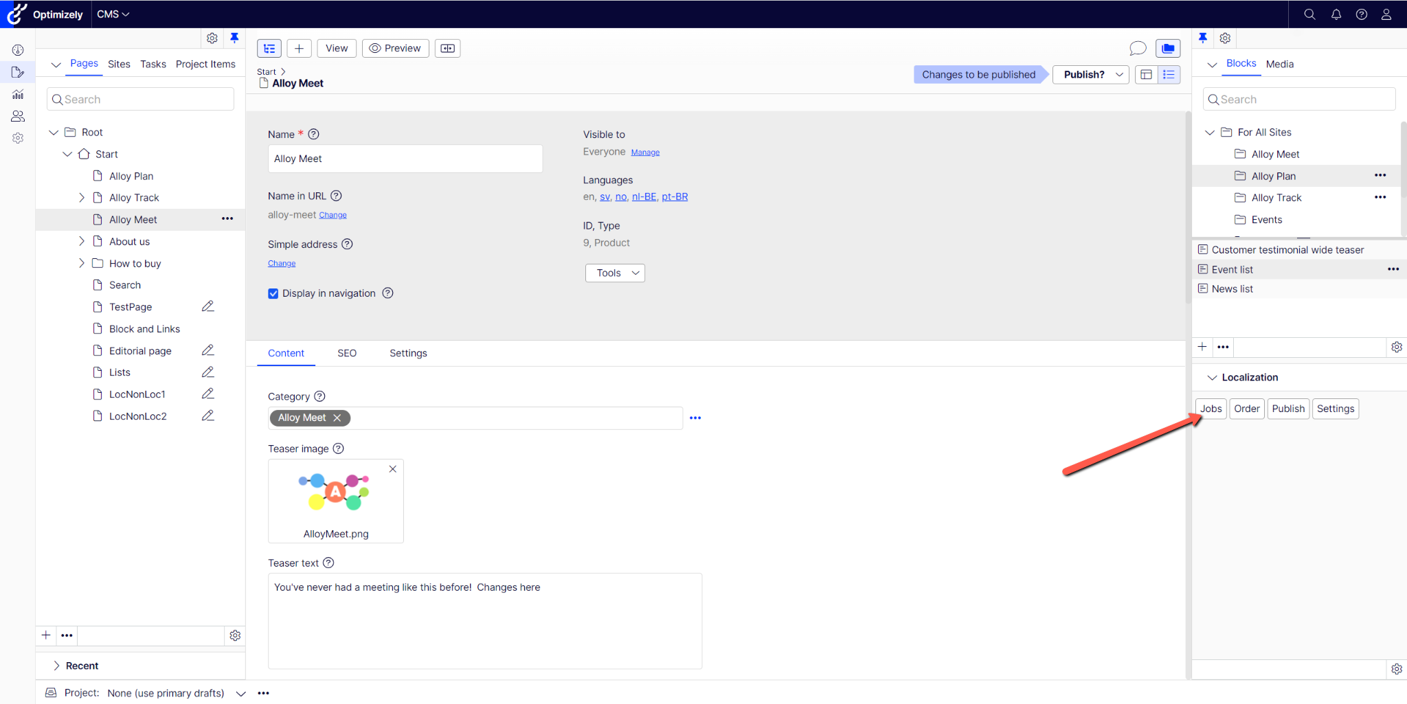Pin the assets panel with the pin icon
The height and width of the screenshot is (704, 1407).
click(1203, 38)
